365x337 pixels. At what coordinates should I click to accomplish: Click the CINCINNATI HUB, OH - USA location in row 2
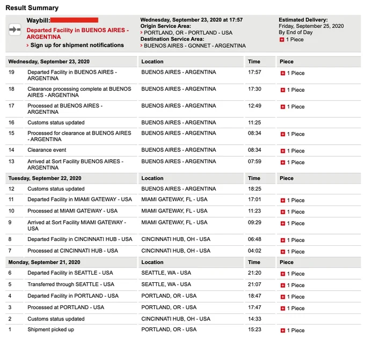pyautogui.click(x=176, y=319)
